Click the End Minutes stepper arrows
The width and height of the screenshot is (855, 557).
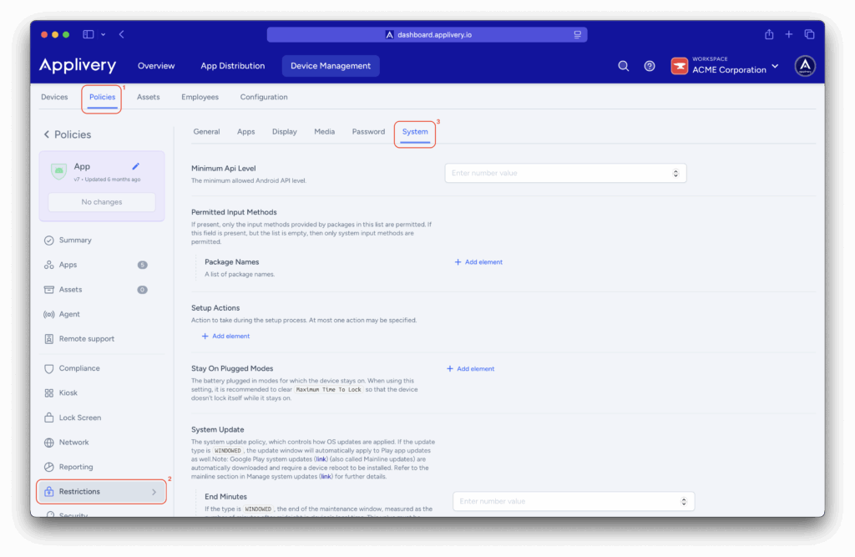[684, 502]
